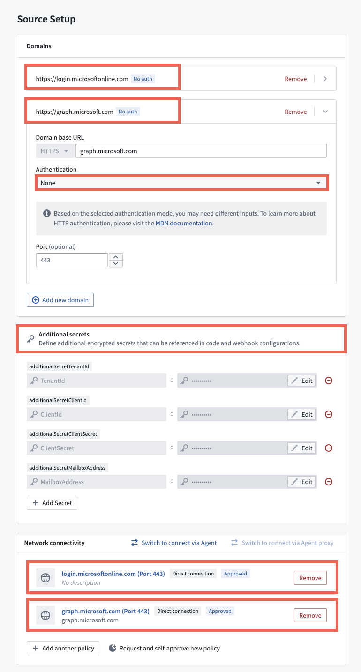
Task: Expand the login.microsoftonline.com domain chevron
Action: [x=325, y=79]
